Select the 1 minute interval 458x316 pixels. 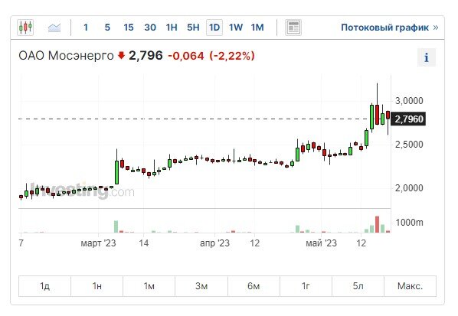[86, 28]
